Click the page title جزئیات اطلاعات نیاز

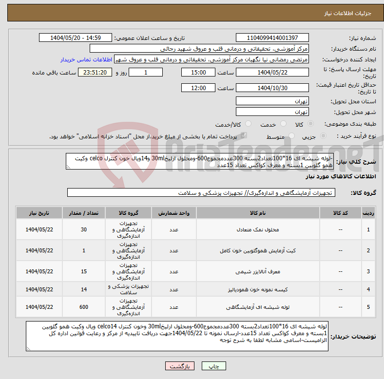point(348,13)
